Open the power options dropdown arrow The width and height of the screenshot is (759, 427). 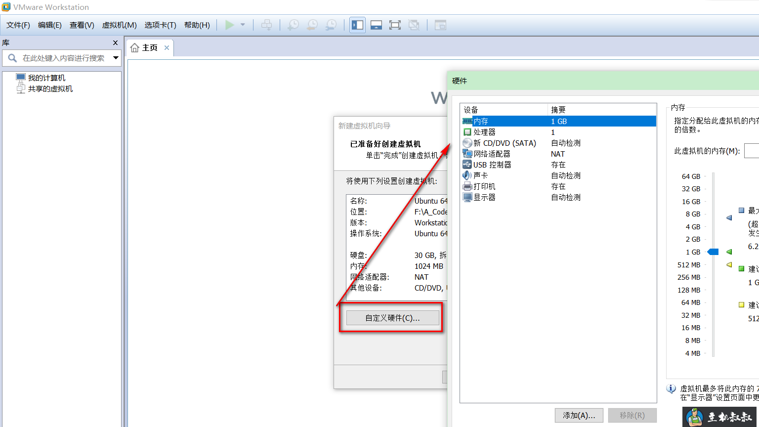coord(243,25)
